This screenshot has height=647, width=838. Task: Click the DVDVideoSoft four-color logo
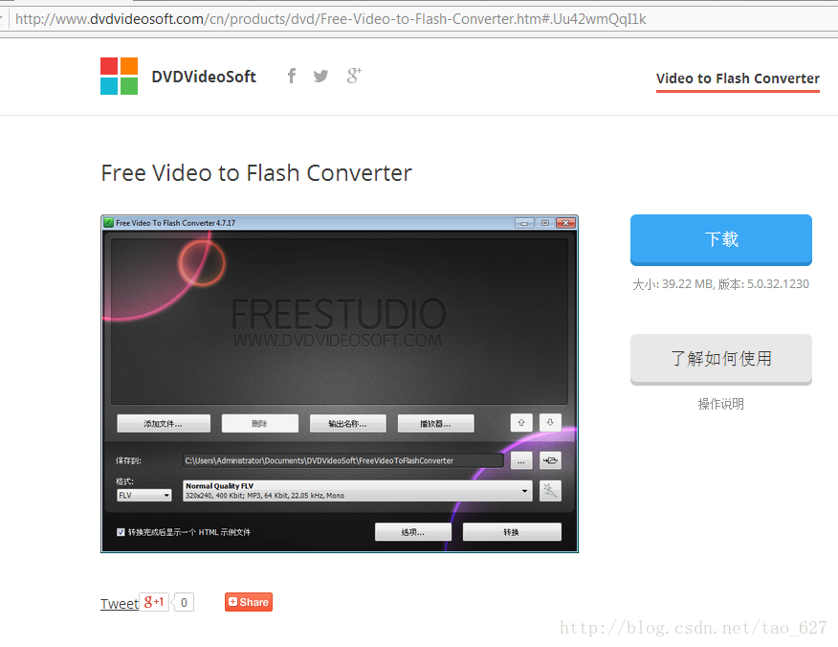[120, 76]
